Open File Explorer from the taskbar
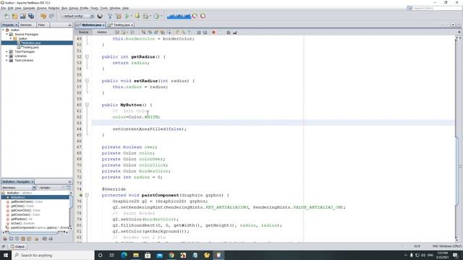 (x=136, y=255)
